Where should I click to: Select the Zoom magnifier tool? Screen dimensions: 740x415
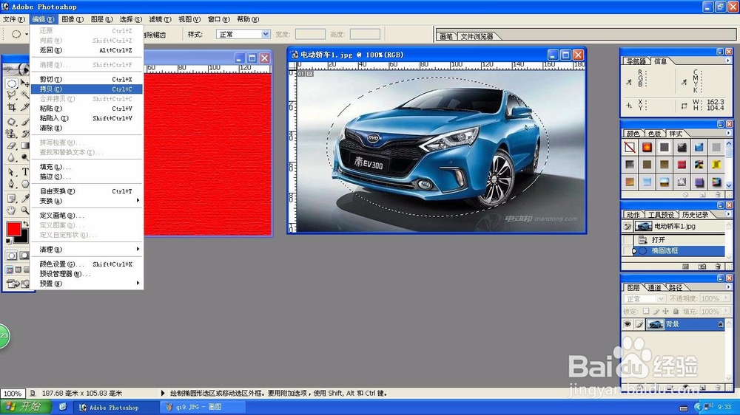click(25, 210)
